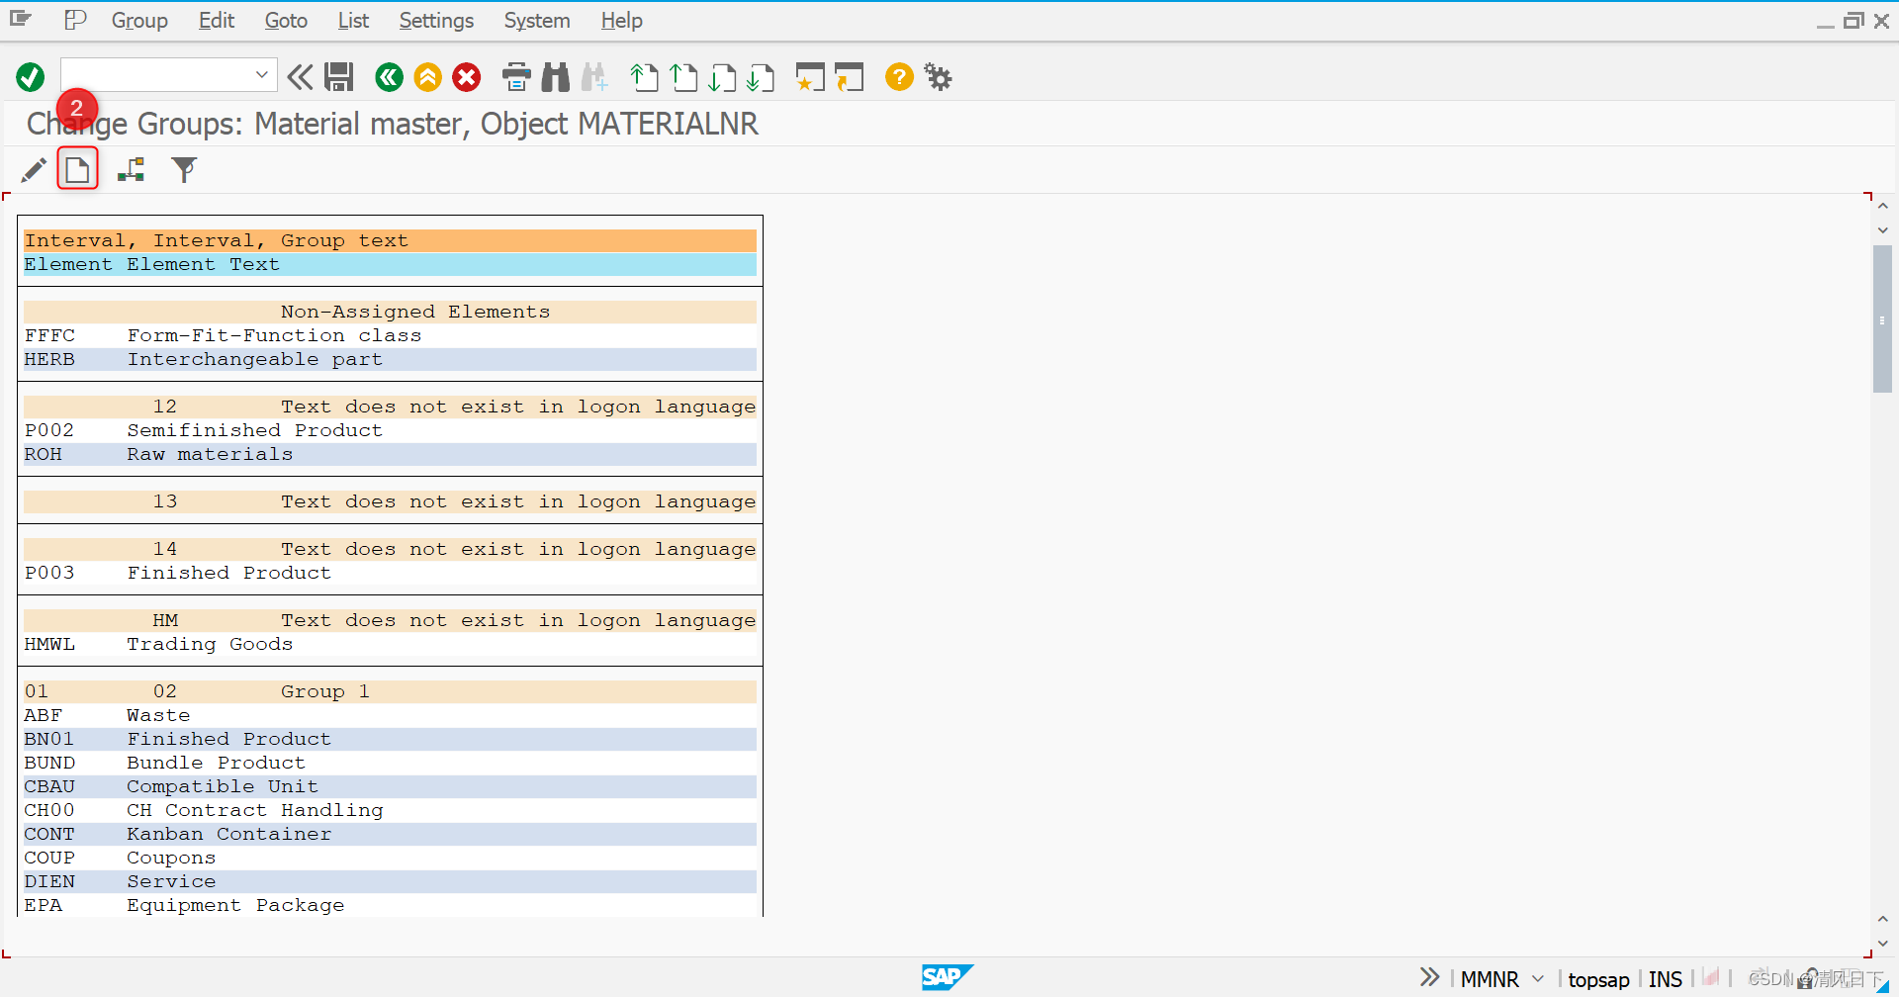Viewport: 1899px width, 997px height.
Task: Click the green Enter checkmark icon
Action: [31, 77]
